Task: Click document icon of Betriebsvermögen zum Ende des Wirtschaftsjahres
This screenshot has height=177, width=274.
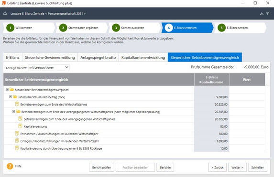Action: 17,104
